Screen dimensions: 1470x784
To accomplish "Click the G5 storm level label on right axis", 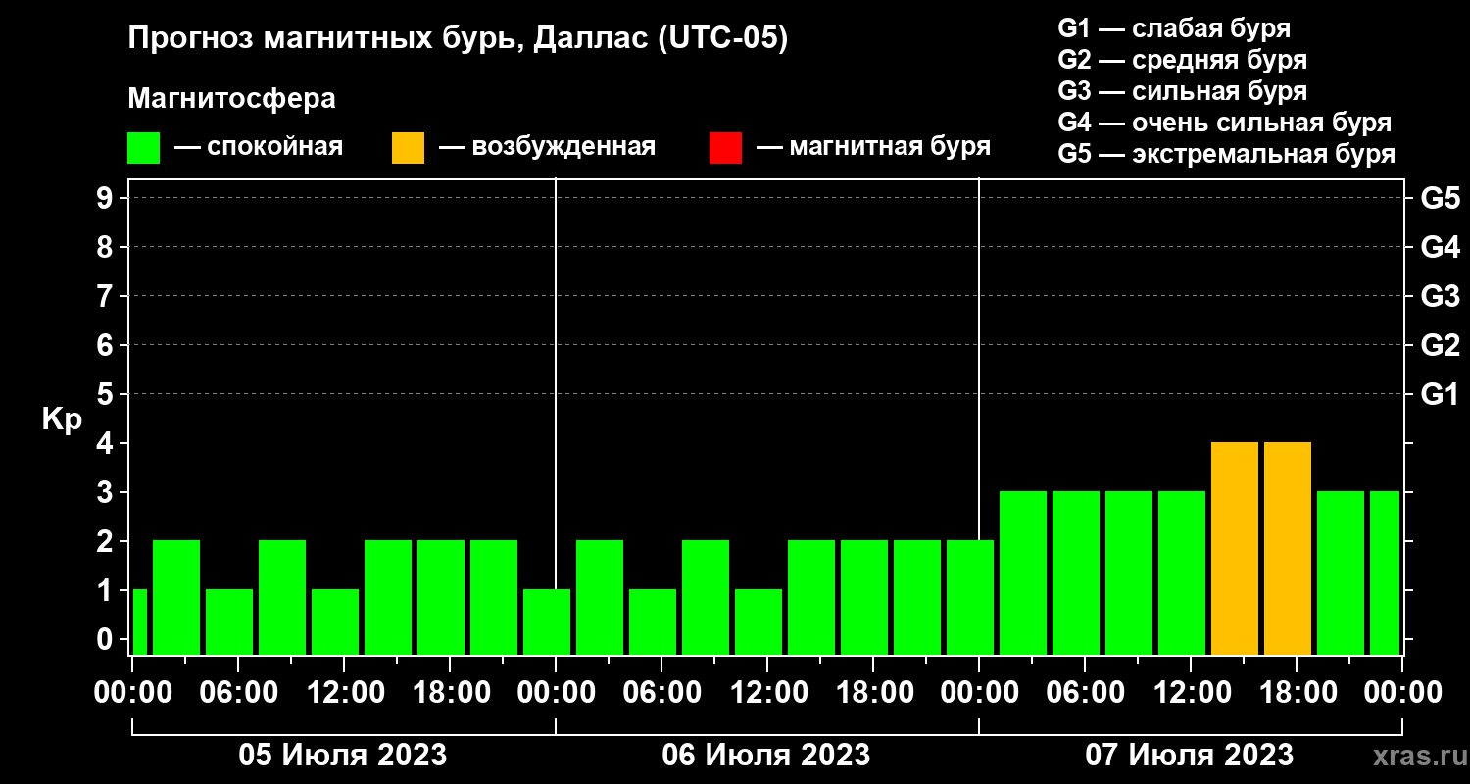I will [x=1440, y=199].
